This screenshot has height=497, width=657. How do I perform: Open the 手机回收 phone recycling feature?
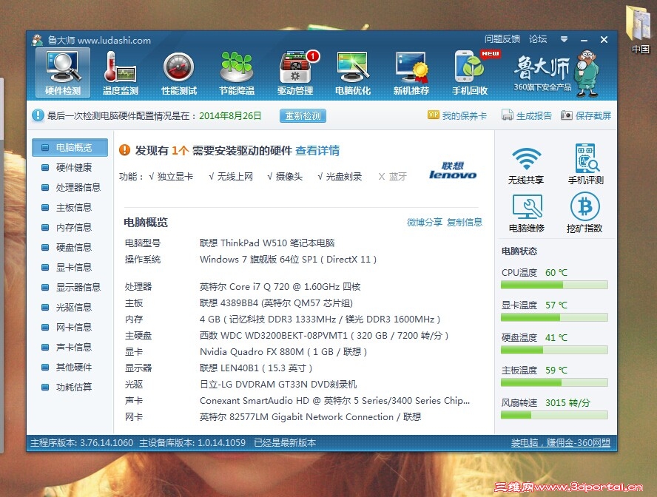pos(468,72)
